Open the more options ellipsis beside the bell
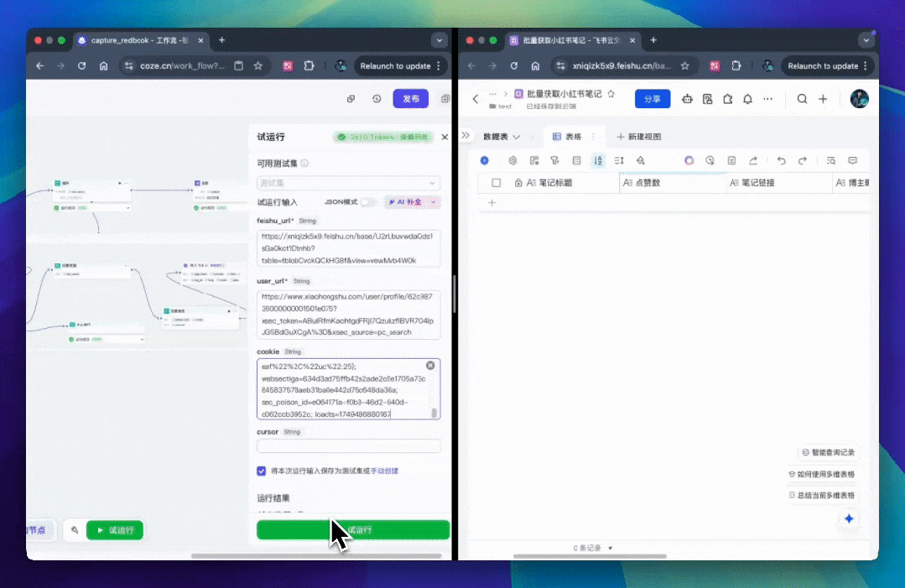Image resolution: width=905 pixels, height=588 pixels. (767, 99)
